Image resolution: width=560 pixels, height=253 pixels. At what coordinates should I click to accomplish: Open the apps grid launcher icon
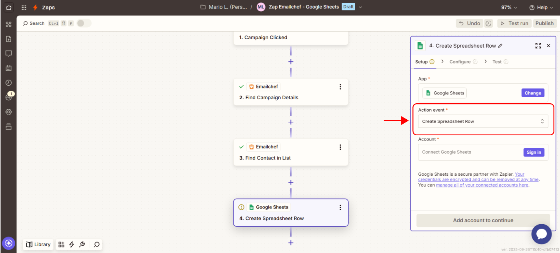[24, 7]
